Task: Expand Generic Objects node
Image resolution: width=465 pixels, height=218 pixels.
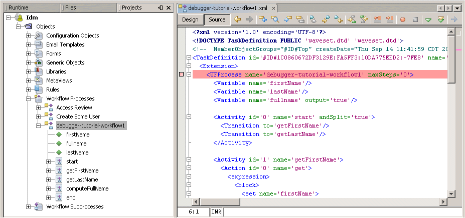Action: tap(28, 62)
